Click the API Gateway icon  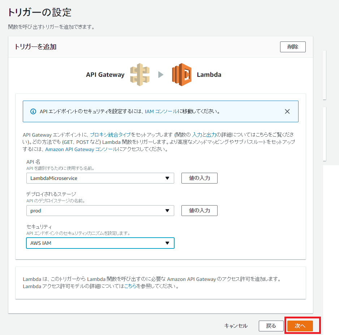click(x=140, y=75)
